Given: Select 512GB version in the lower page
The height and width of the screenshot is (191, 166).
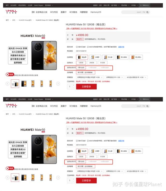Looking at the screenshot, I should (x=102, y=157).
